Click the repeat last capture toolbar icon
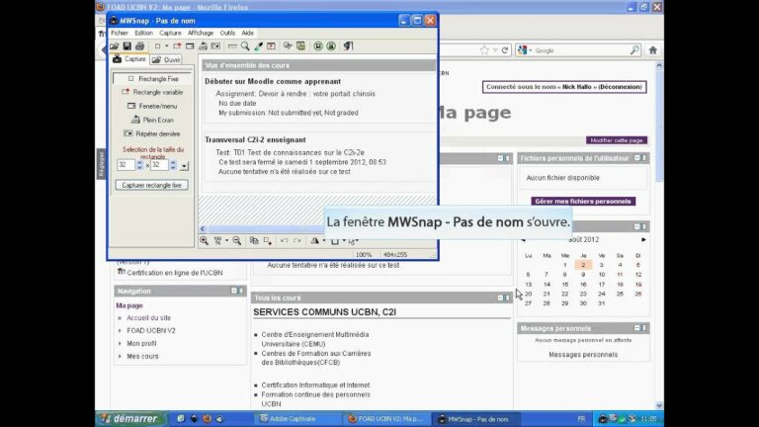759x427 pixels. tap(215, 46)
